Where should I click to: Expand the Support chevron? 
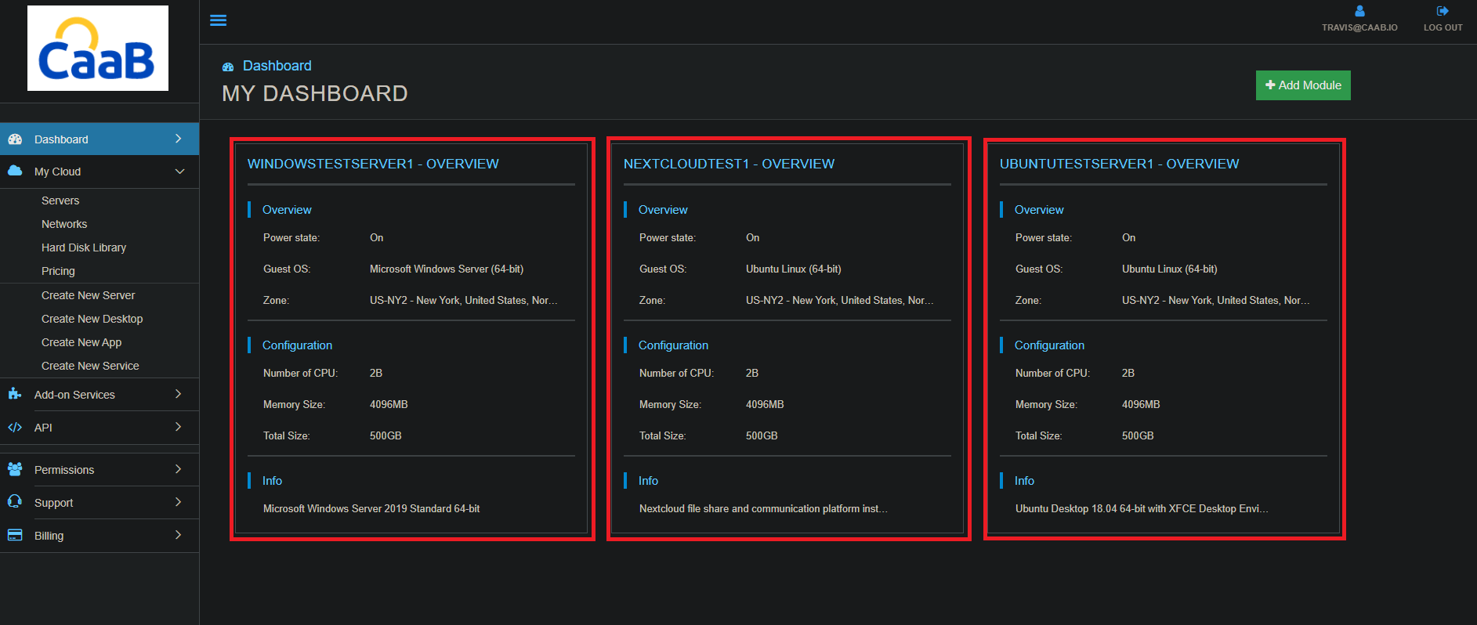(x=179, y=502)
